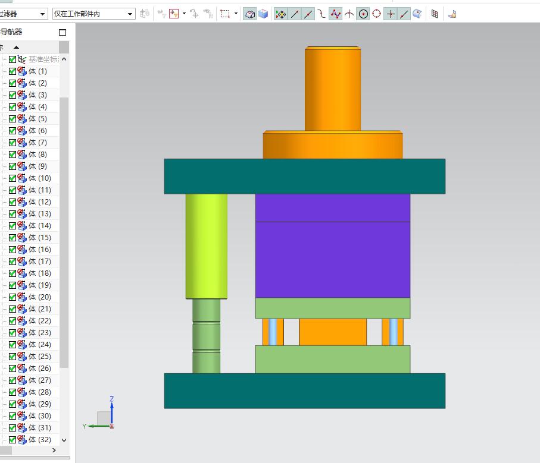Toggle Arc Center snap icon
Image resolution: width=540 pixels, height=463 pixels.
(x=363, y=14)
